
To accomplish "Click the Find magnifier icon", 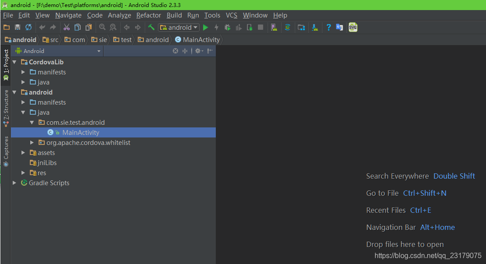I will pos(102,28).
